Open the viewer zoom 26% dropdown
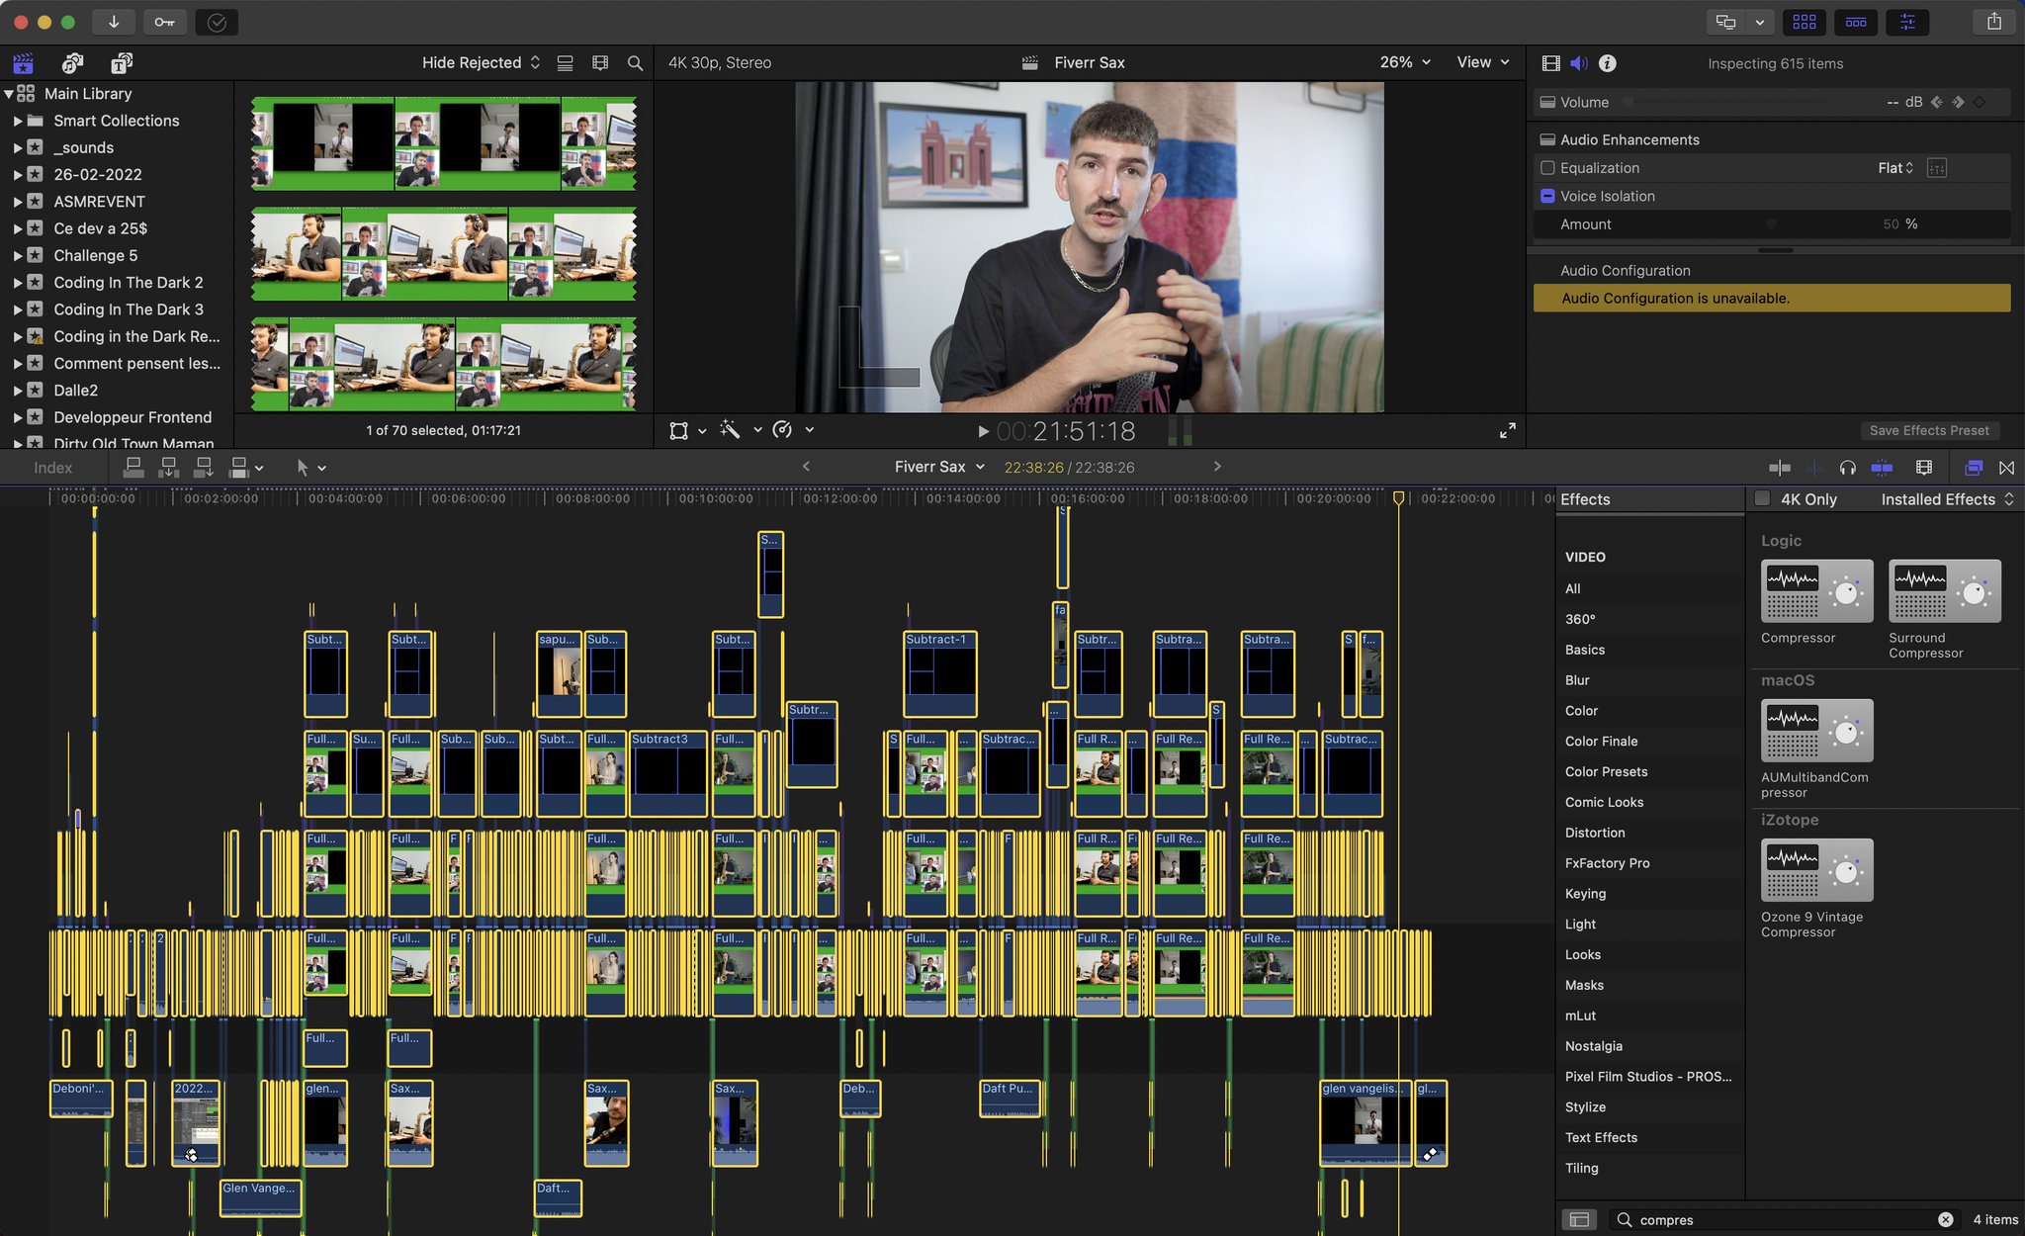Viewport: 2025px width, 1236px height. [x=1405, y=62]
